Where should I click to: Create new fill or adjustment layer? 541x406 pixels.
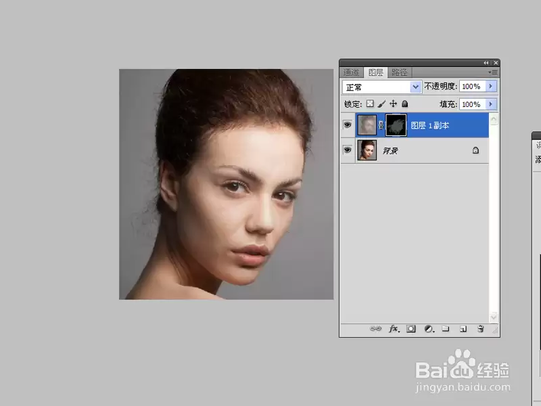pyautogui.click(x=429, y=329)
